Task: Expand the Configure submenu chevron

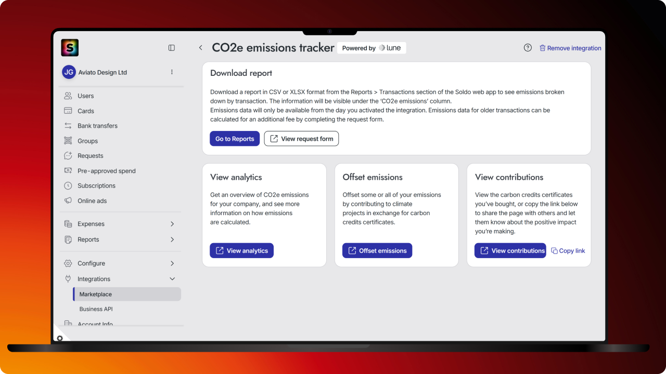Action: [172, 263]
